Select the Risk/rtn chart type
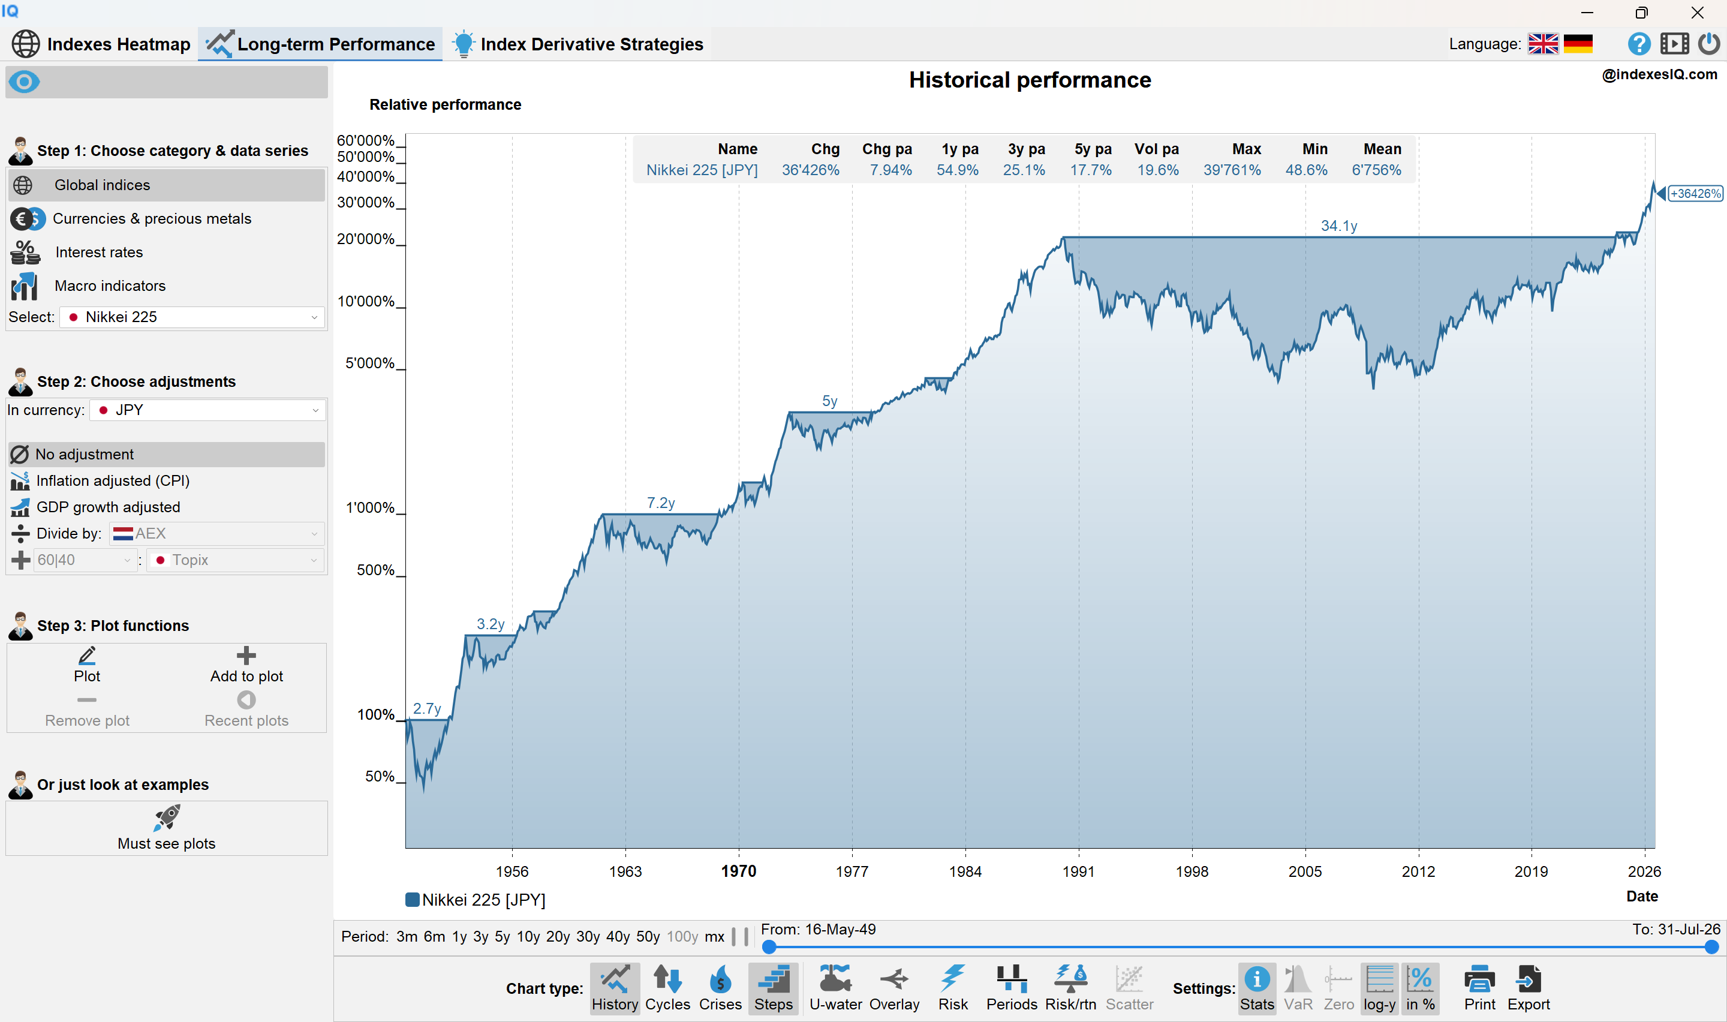Viewport: 1727px width, 1022px height. click(x=1071, y=988)
